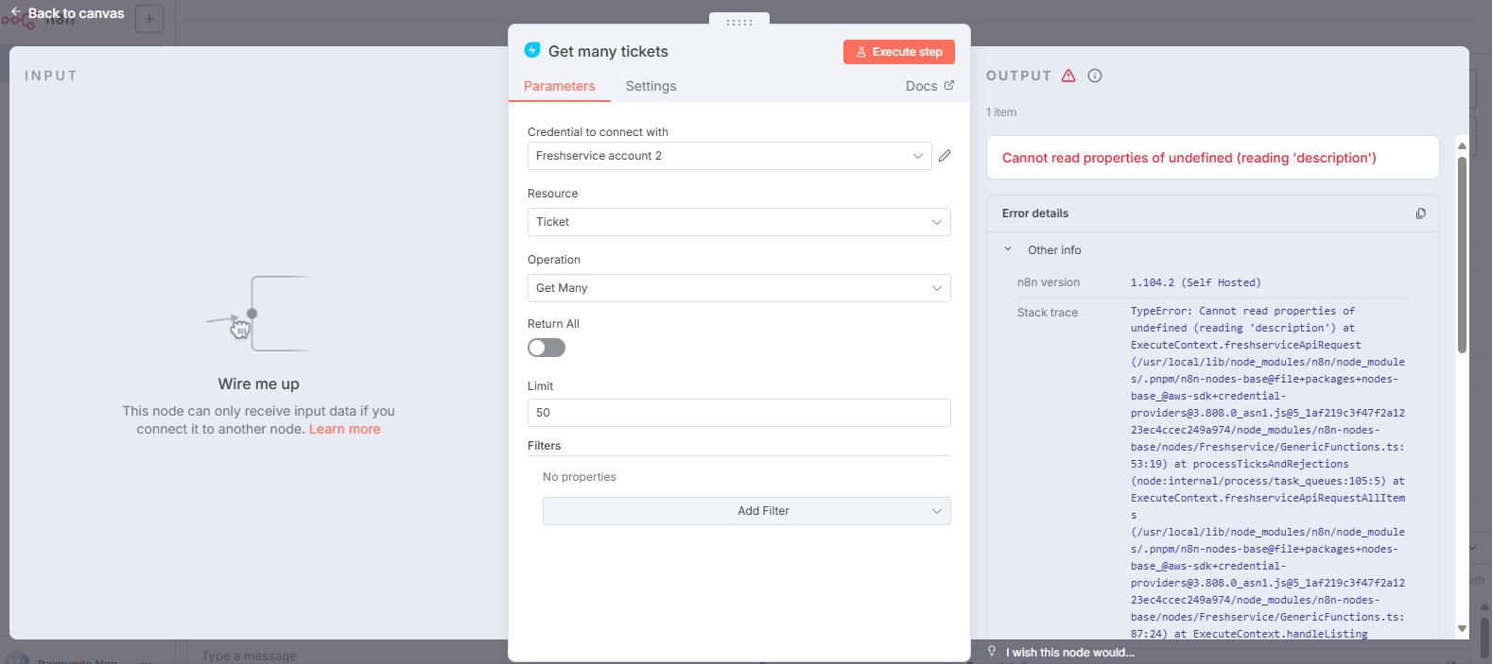Open the Docs external link

point(929,86)
